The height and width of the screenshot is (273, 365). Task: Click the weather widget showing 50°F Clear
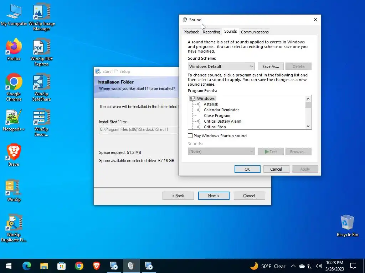coord(267,266)
